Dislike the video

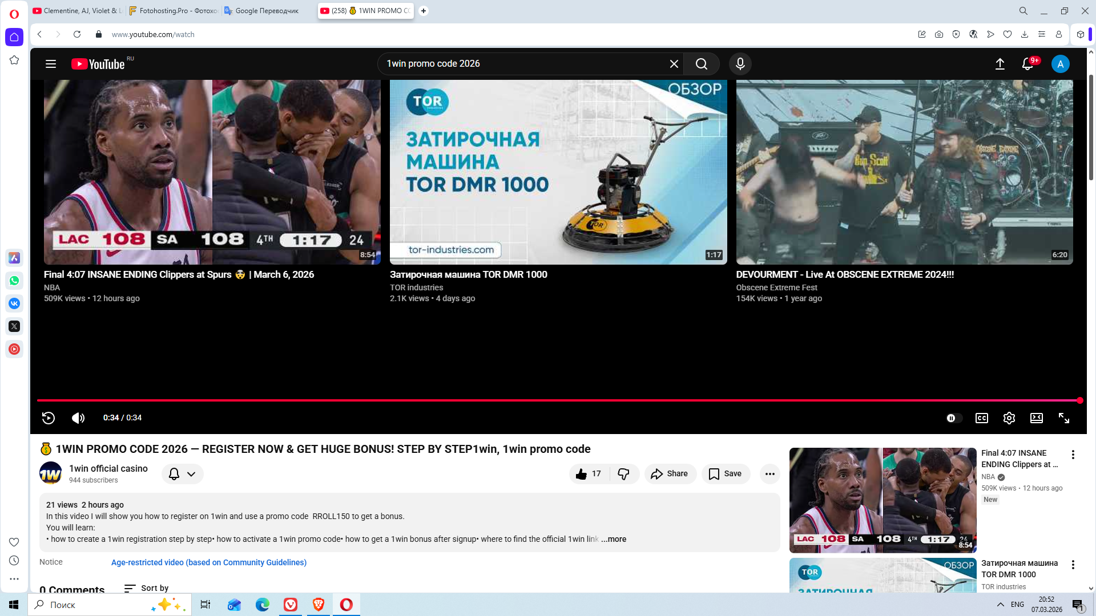click(624, 474)
